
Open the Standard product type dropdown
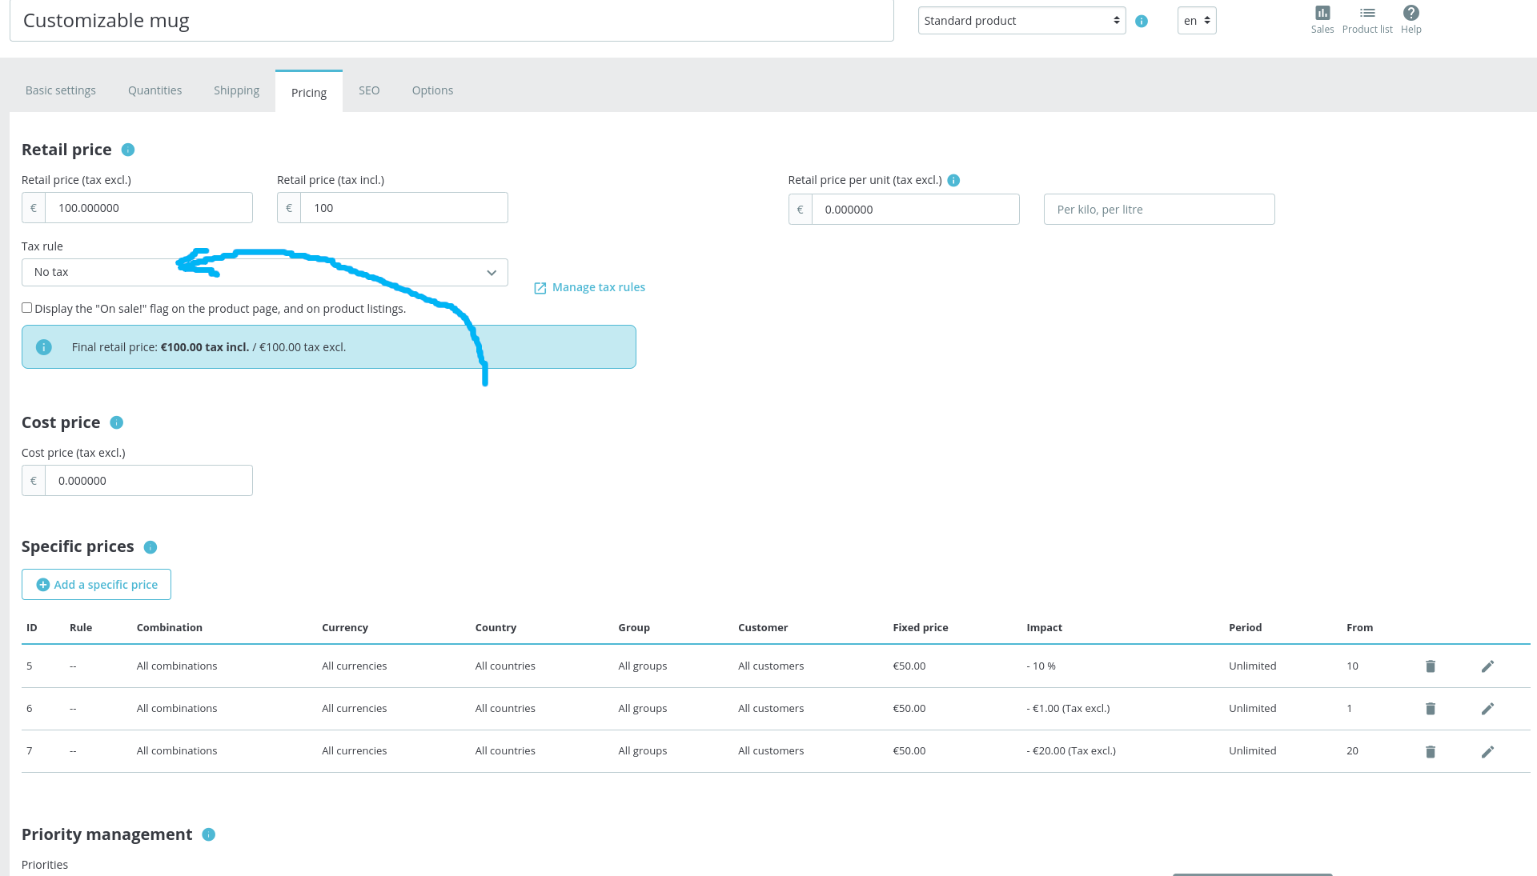coord(1021,20)
